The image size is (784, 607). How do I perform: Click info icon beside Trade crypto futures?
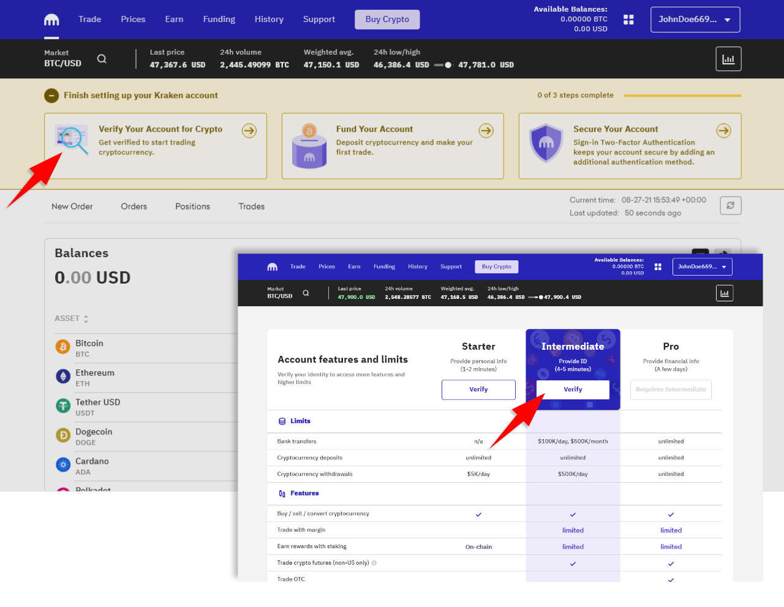[374, 563]
